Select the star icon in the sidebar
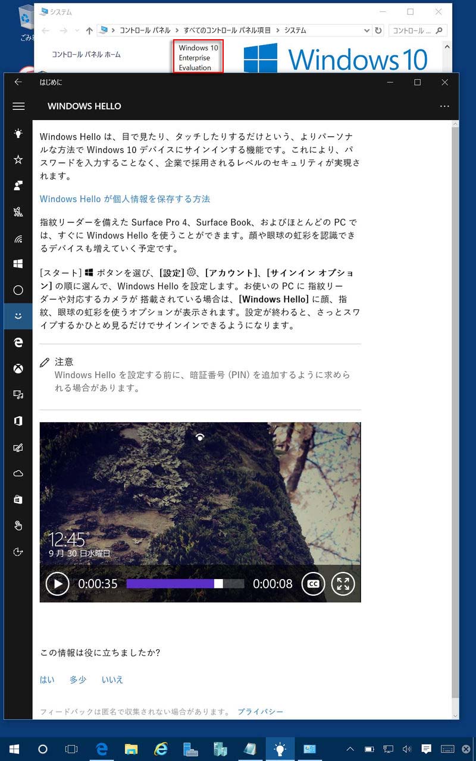 point(18,159)
